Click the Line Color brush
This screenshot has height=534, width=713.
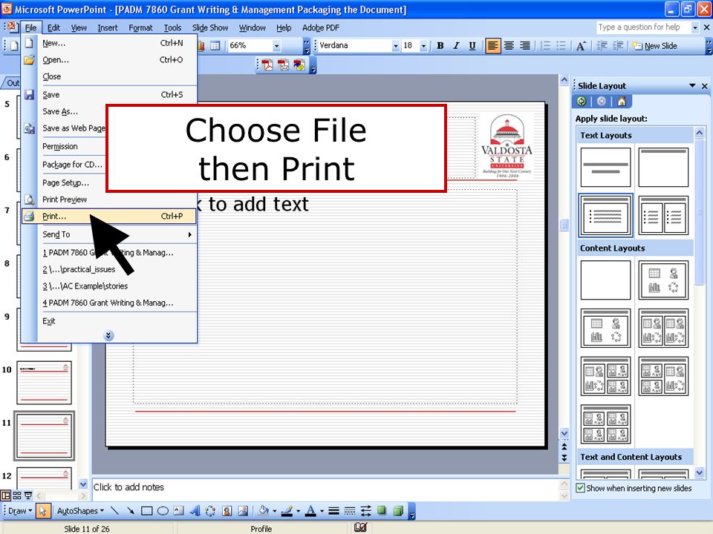click(x=287, y=511)
